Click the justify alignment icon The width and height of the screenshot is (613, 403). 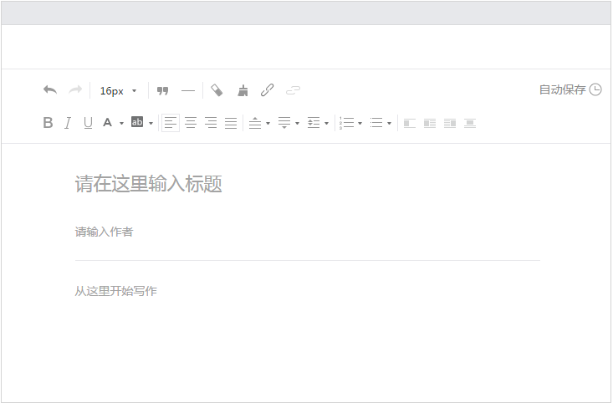[x=231, y=123]
